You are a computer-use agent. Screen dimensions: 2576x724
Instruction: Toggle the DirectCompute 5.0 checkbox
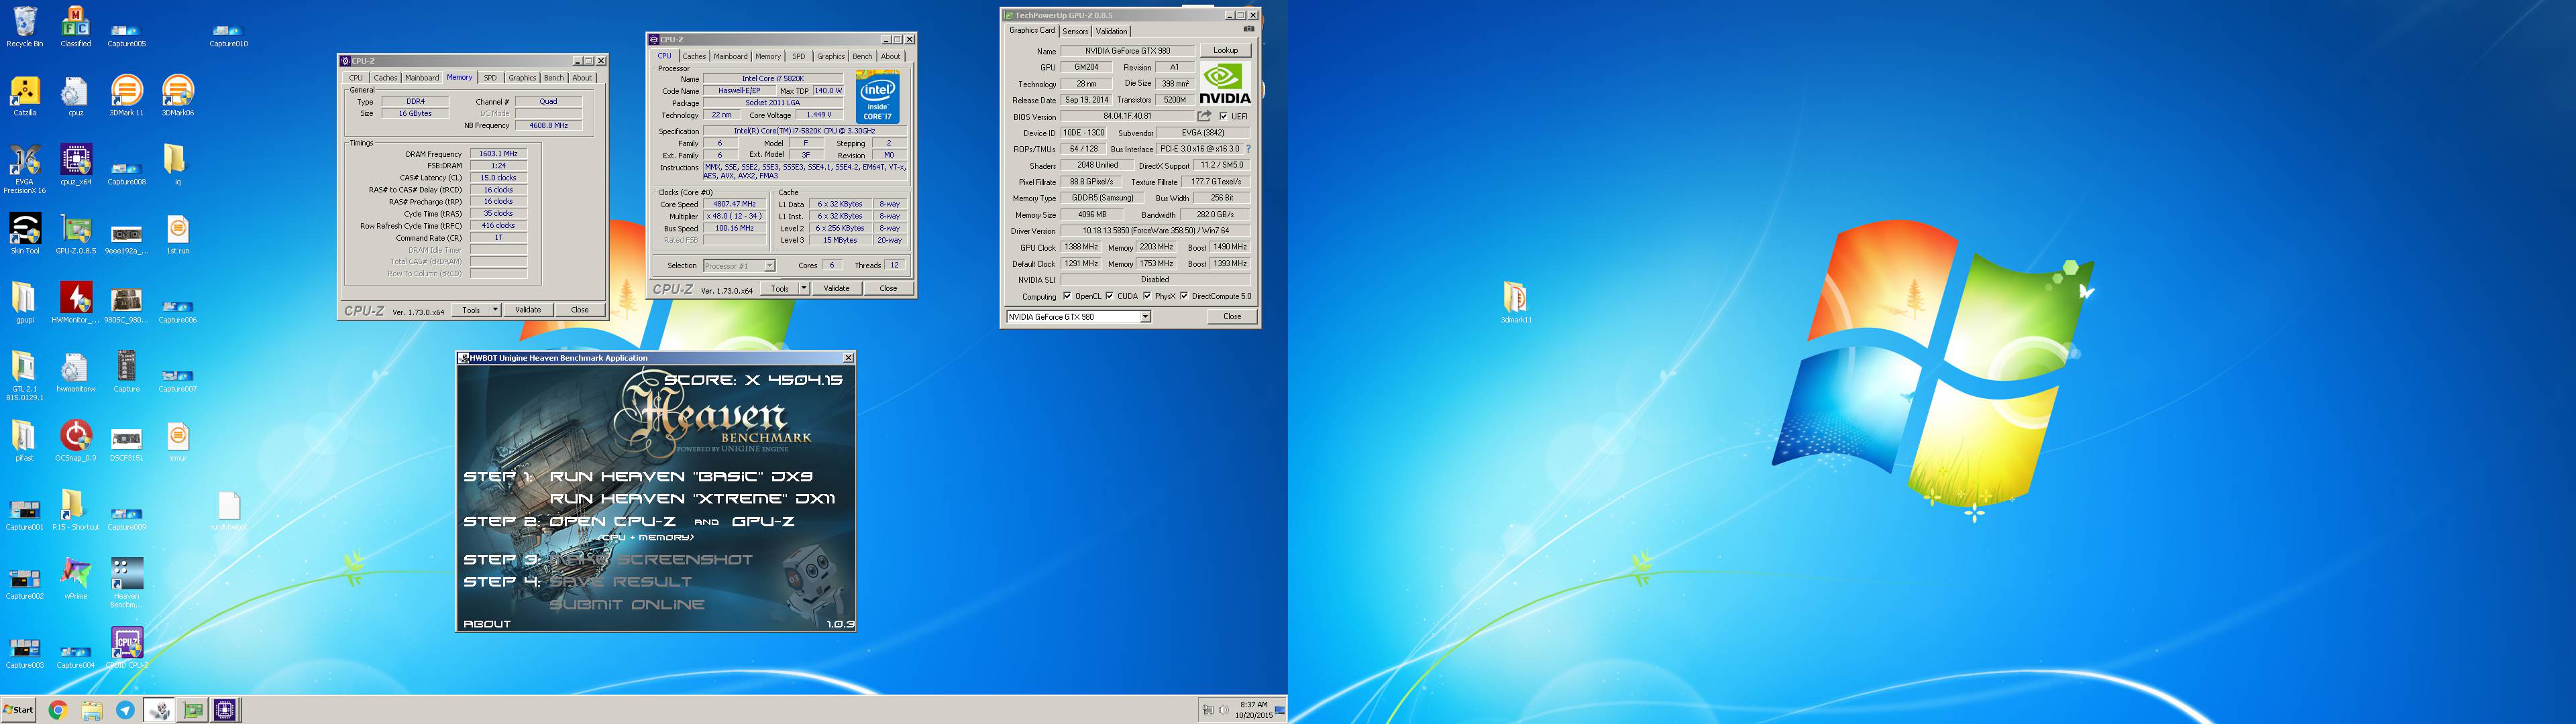click(x=1184, y=296)
